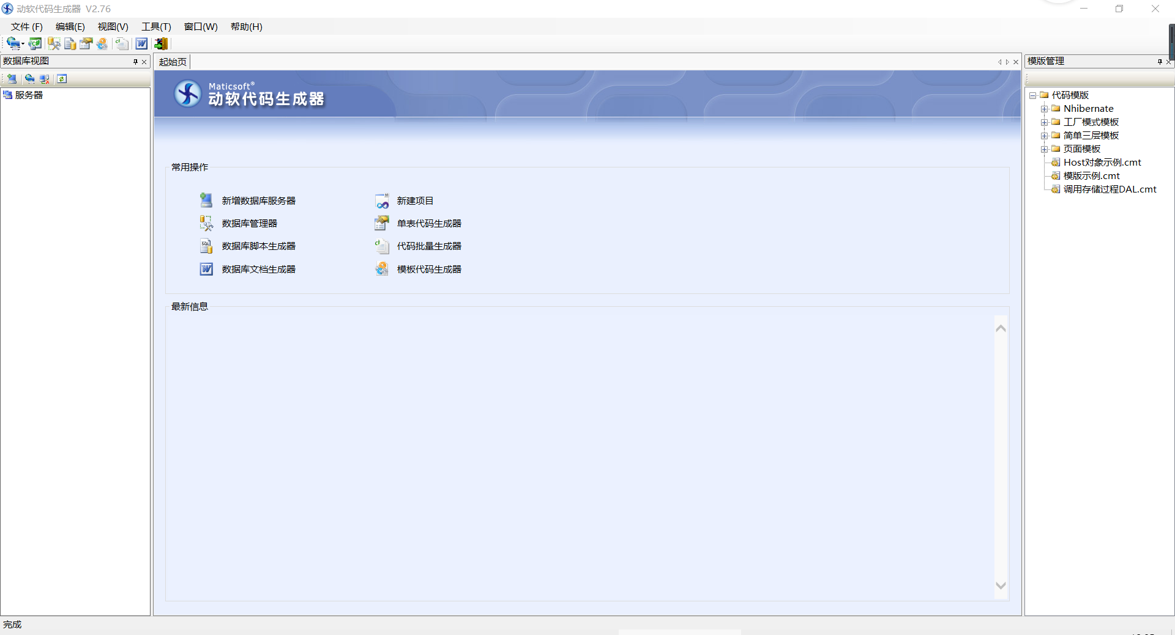This screenshot has height=635, width=1175.
Task: Click connect server icon in 数据库视图 toolbar
Action: tap(29, 79)
